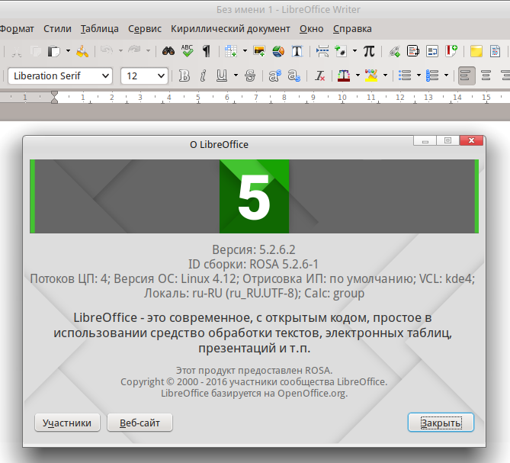Toggle Strikethrough formatting
510x463 pixels.
click(250, 76)
